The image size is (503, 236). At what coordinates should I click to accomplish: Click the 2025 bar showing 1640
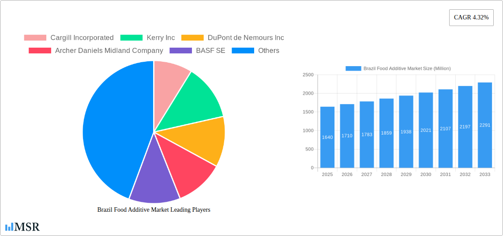327,137
